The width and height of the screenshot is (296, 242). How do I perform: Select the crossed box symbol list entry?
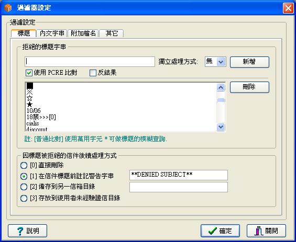point(30,92)
